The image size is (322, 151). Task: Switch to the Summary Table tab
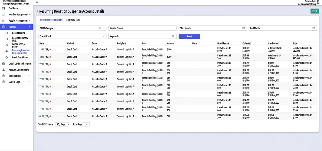73,20
